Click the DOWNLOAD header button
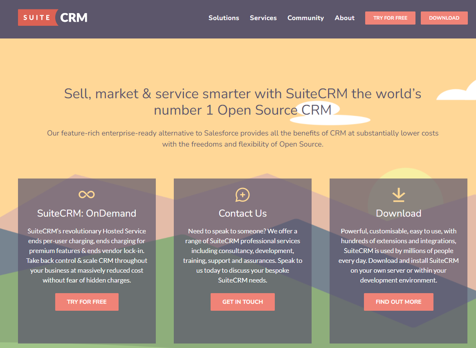This screenshot has height=348, width=476. (444, 18)
